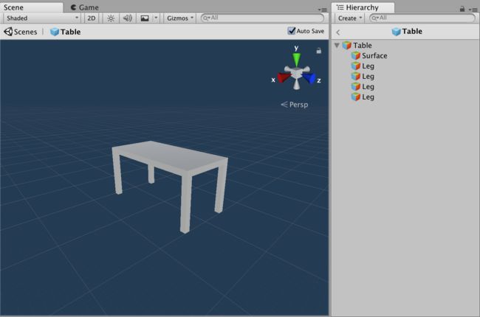This screenshot has height=317, width=480.
Task: Toggle 2D view mode
Action: click(x=92, y=18)
